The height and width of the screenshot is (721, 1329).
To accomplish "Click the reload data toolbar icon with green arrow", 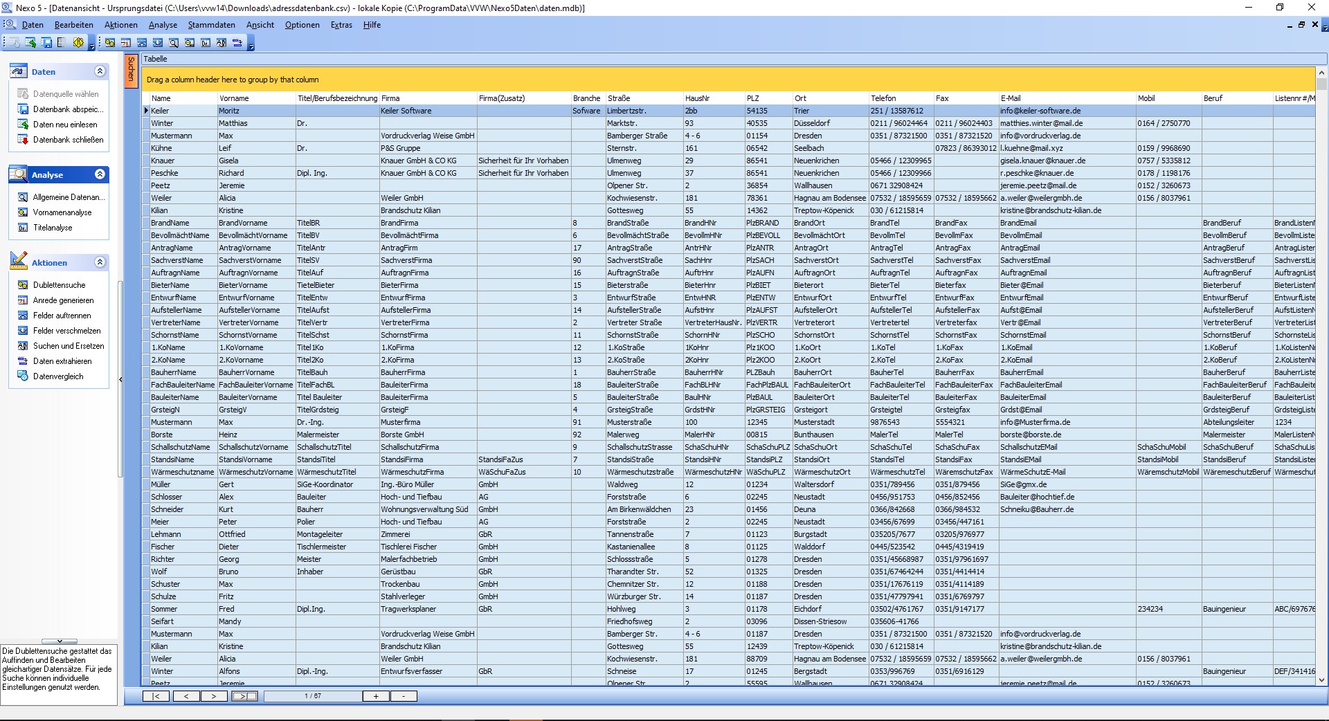I will tap(30, 43).
